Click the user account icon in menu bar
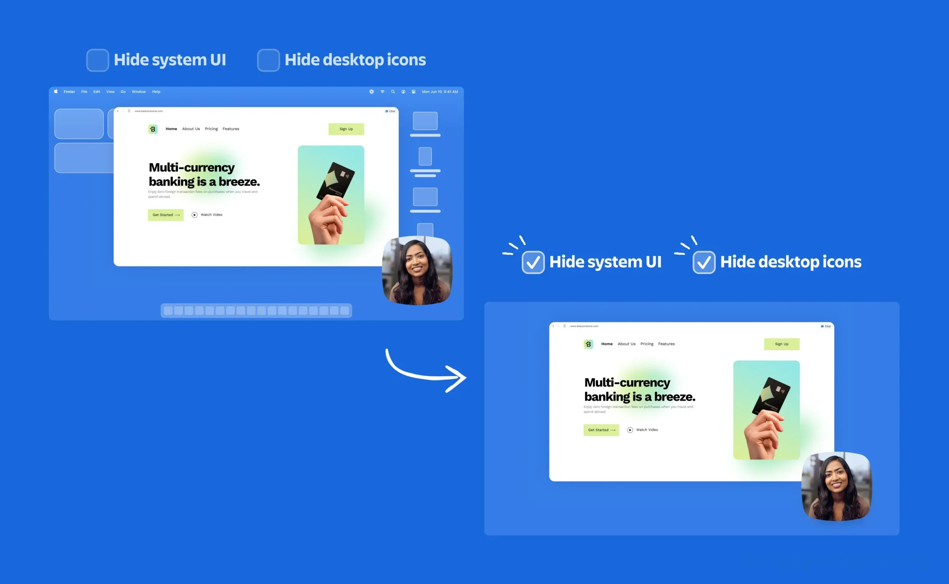949x584 pixels. coord(403,92)
